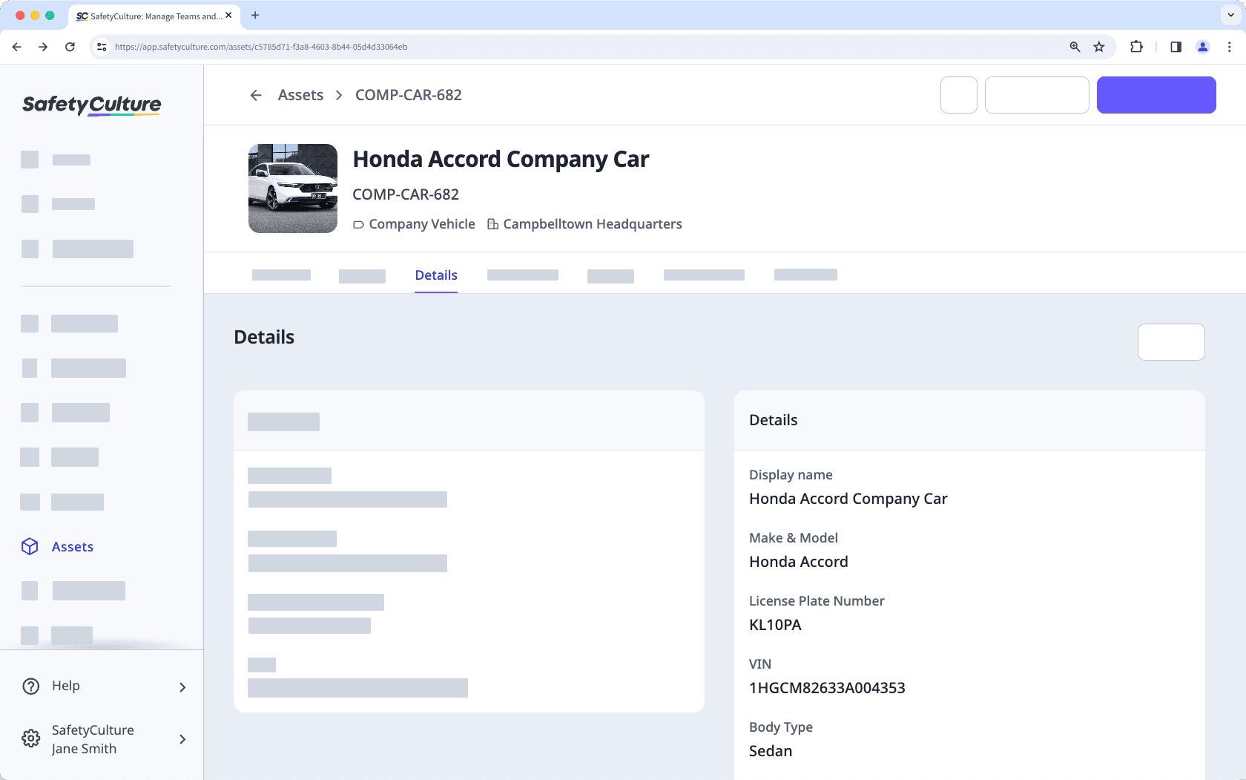The height and width of the screenshot is (780, 1246).
Task: Click the Company Vehicle tag icon
Action: tap(358, 224)
